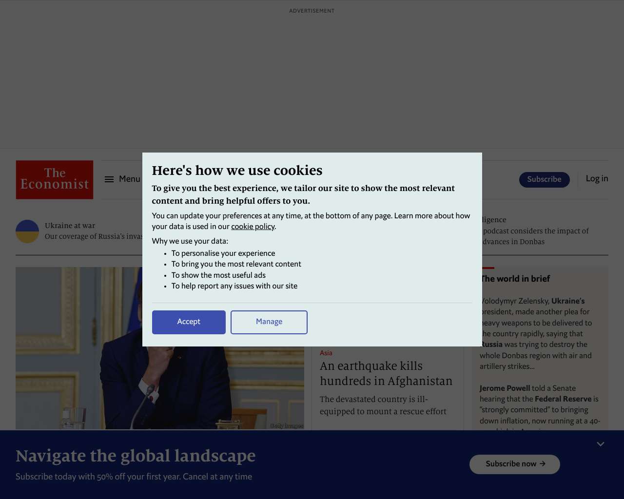Open the cookie policy link
The height and width of the screenshot is (499, 624).
tap(253, 227)
